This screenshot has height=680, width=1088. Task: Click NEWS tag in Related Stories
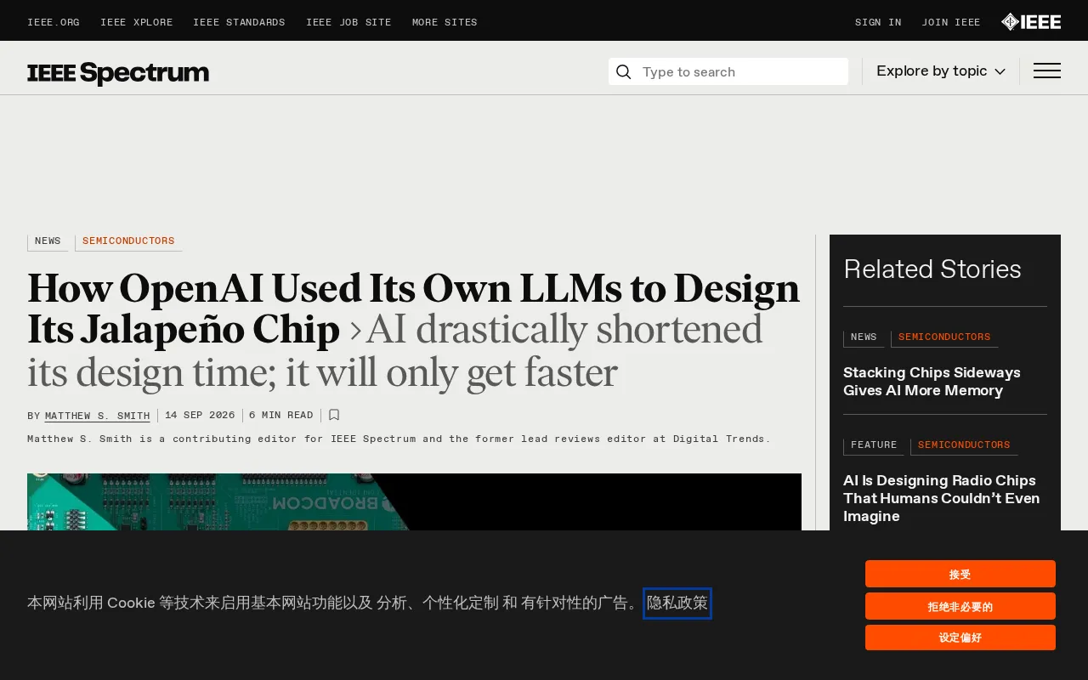coord(864,337)
